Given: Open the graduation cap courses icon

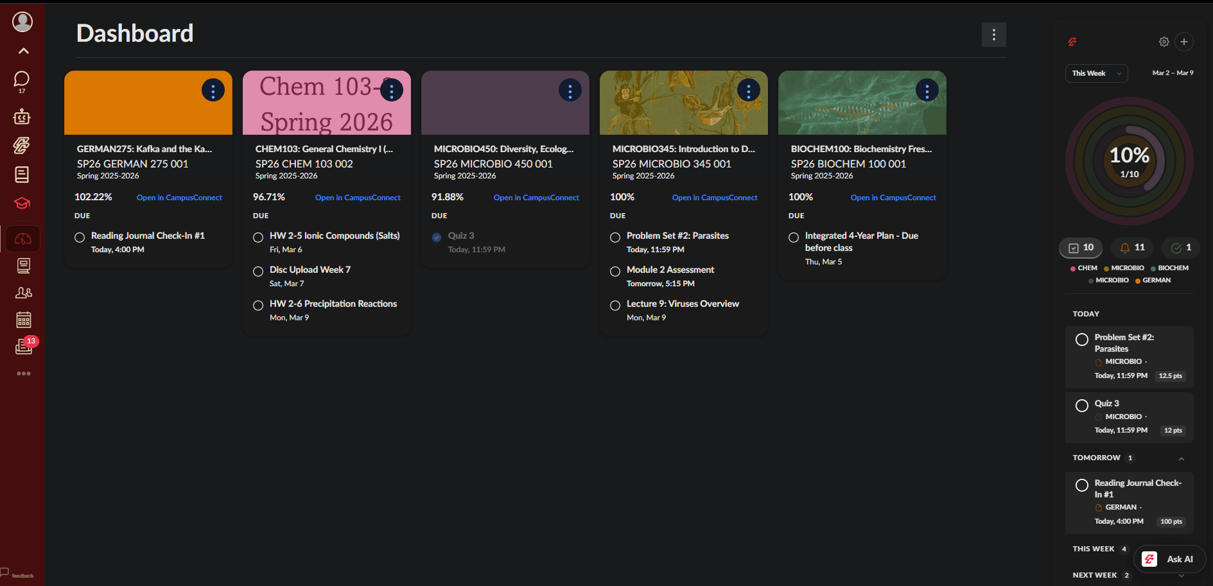Looking at the screenshot, I should 22,203.
